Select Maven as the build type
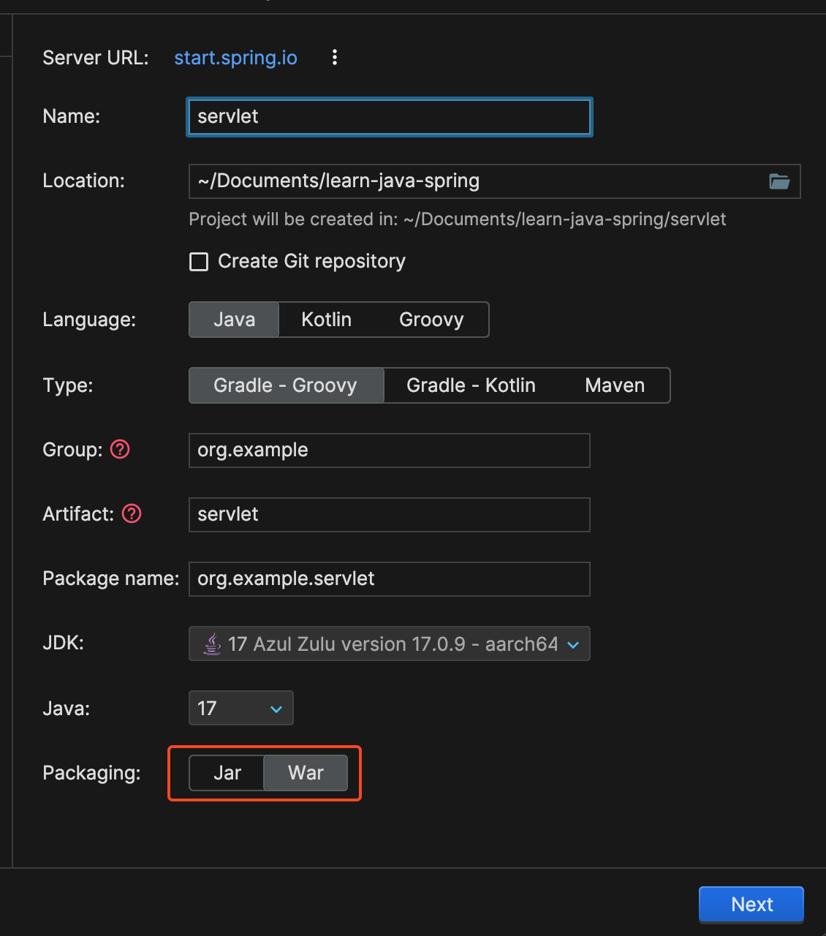Image resolution: width=826 pixels, height=936 pixels. 615,385
